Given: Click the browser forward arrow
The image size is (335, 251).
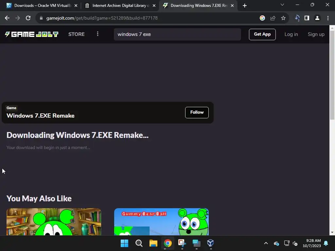Looking at the screenshot, I should pos(18,18).
